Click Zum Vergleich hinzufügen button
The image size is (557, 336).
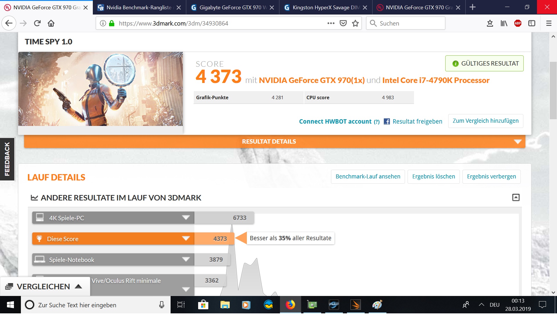pos(485,121)
